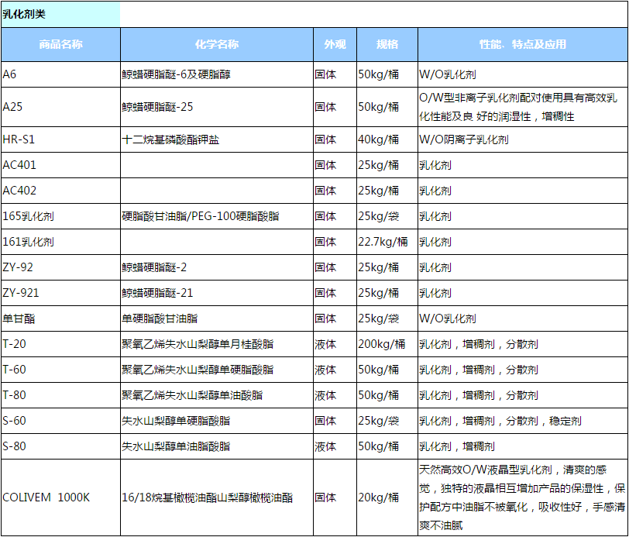Click the 乳化剂类 category title cell
The width and height of the screenshot is (629, 537).
click(x=60, y=15)
